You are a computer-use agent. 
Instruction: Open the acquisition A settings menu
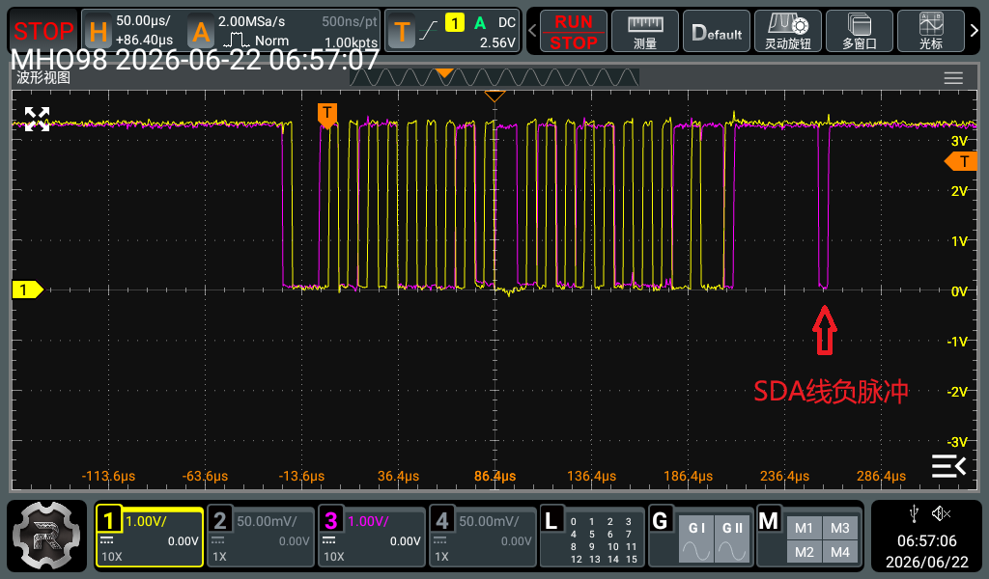pos(201,31)
